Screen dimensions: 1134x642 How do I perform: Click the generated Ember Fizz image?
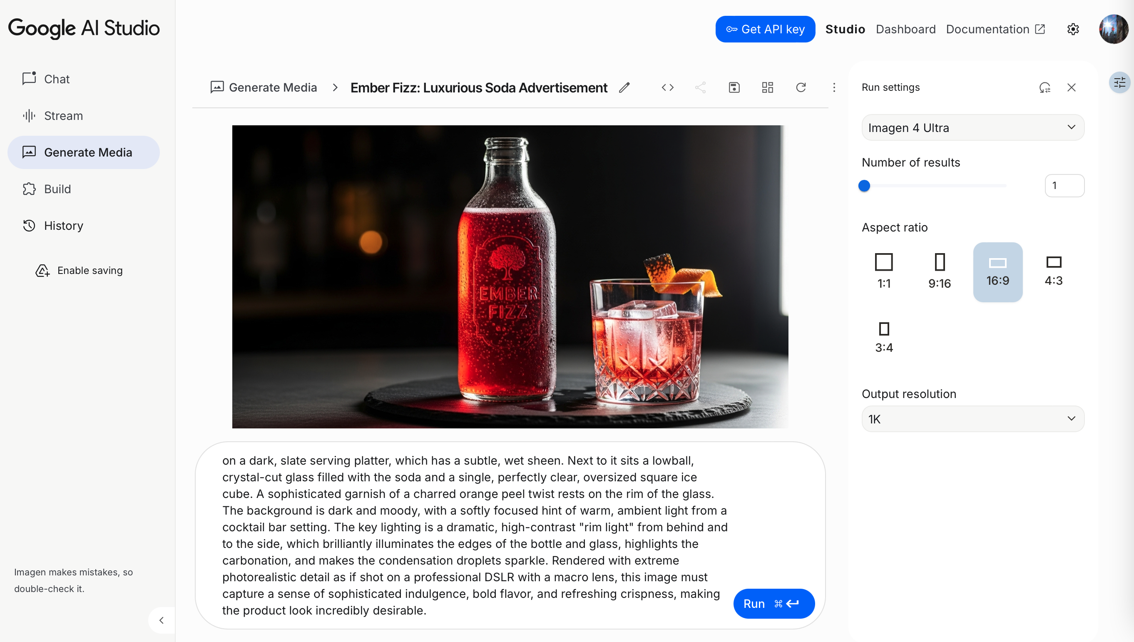(x=510, y=276)
